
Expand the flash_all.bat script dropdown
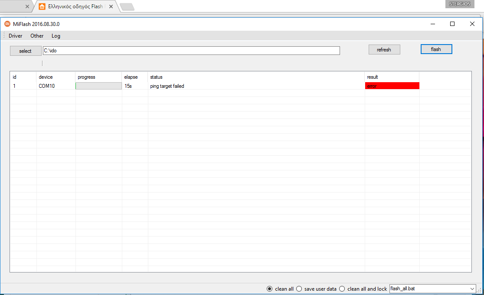click(x=472, y=289)
